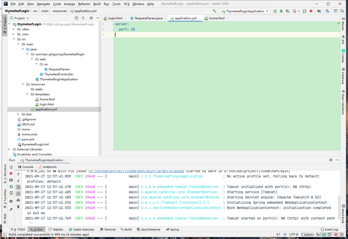Open Run panel settings gear
Screen dimensions: 348x239
[x=331, y=160]
